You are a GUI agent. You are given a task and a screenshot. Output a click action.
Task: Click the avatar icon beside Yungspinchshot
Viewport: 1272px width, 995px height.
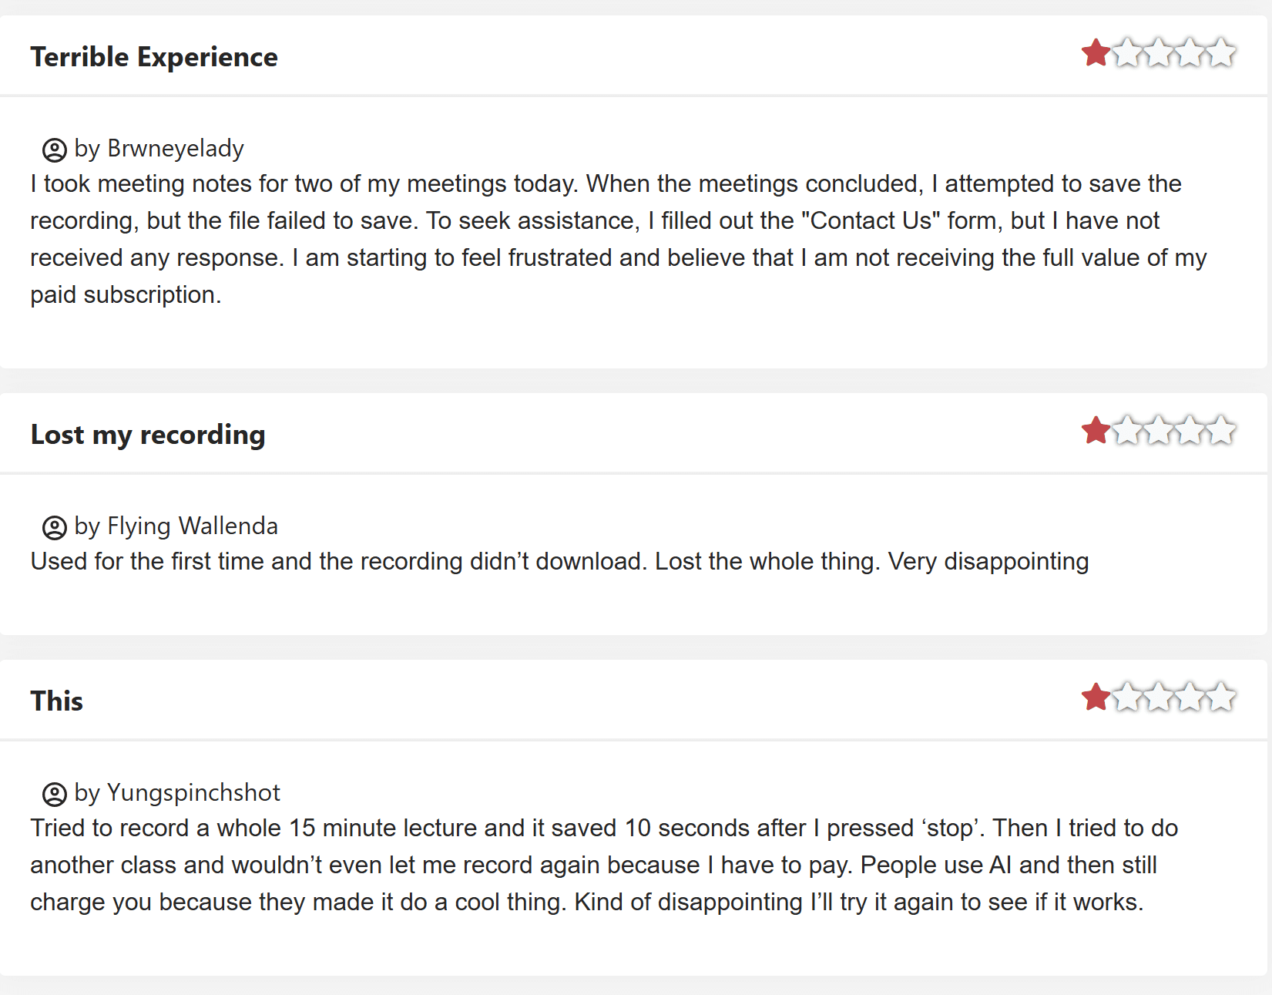point(54,794)
